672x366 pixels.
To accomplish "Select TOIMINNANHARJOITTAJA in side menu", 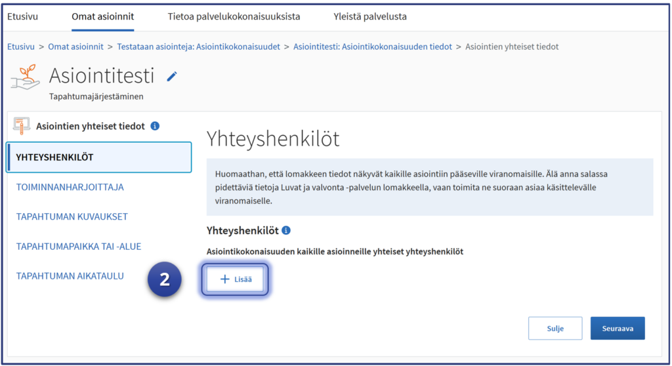I will [x=70, y=187].
